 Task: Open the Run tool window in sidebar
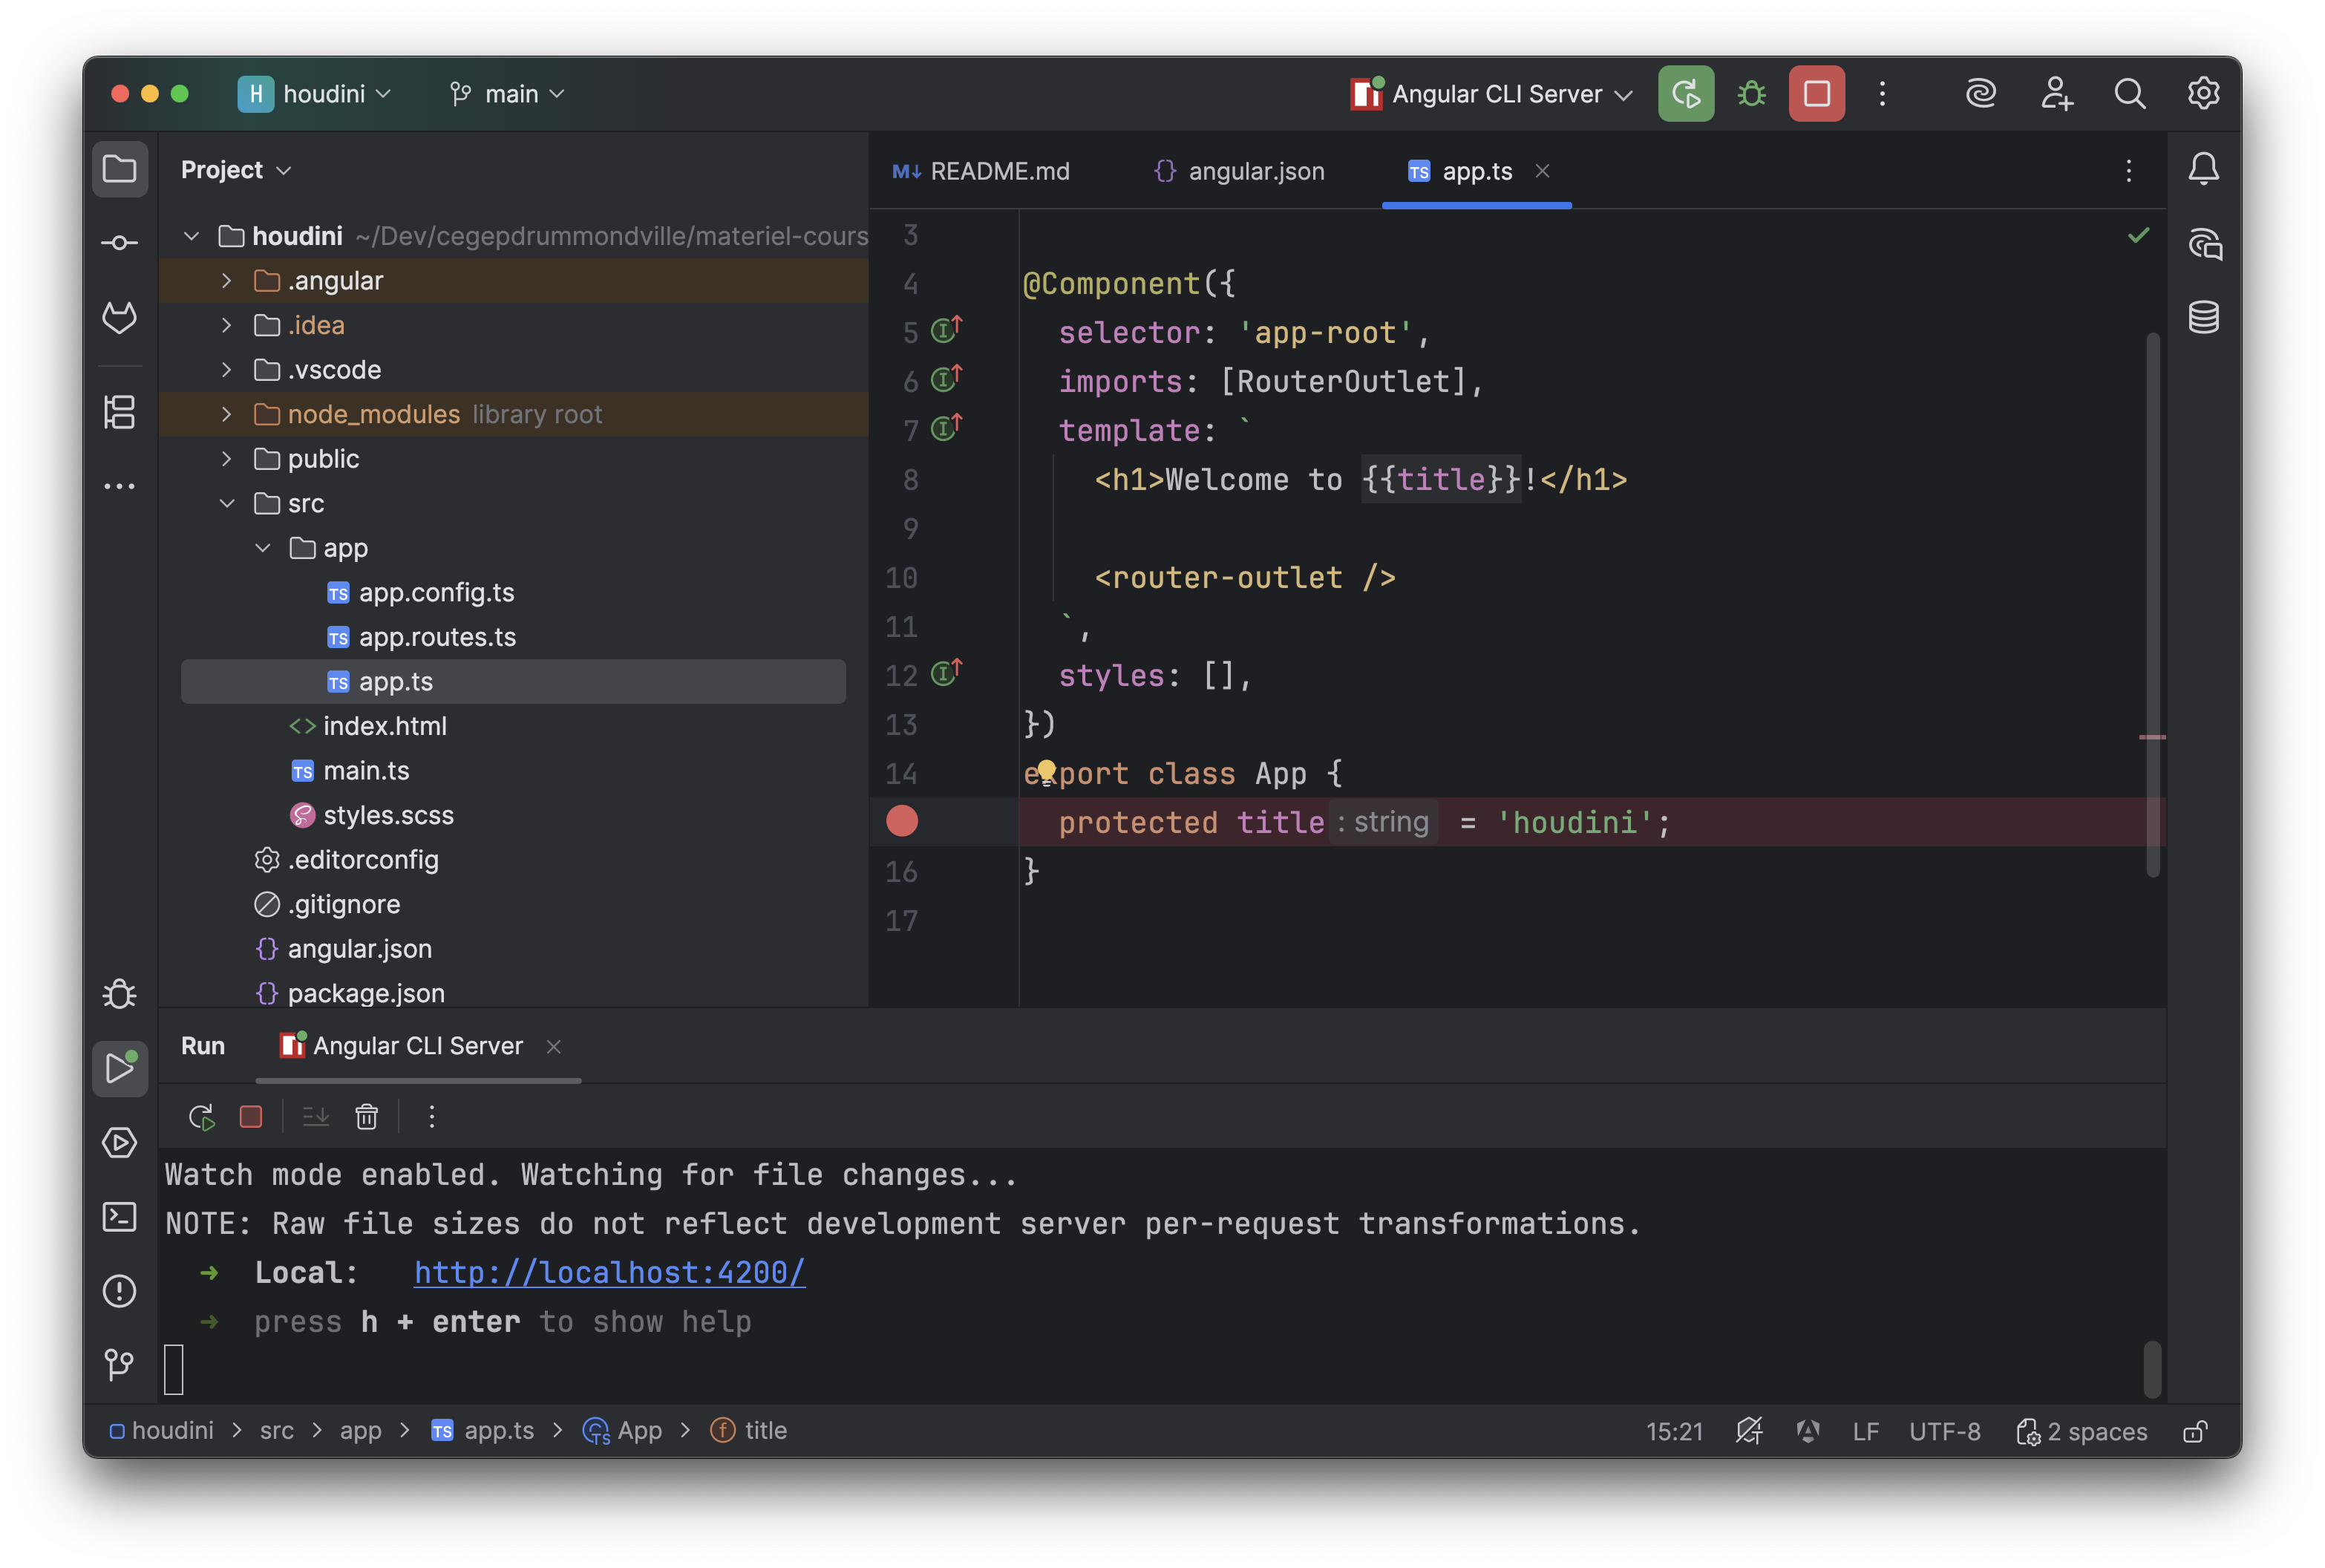120,1068
